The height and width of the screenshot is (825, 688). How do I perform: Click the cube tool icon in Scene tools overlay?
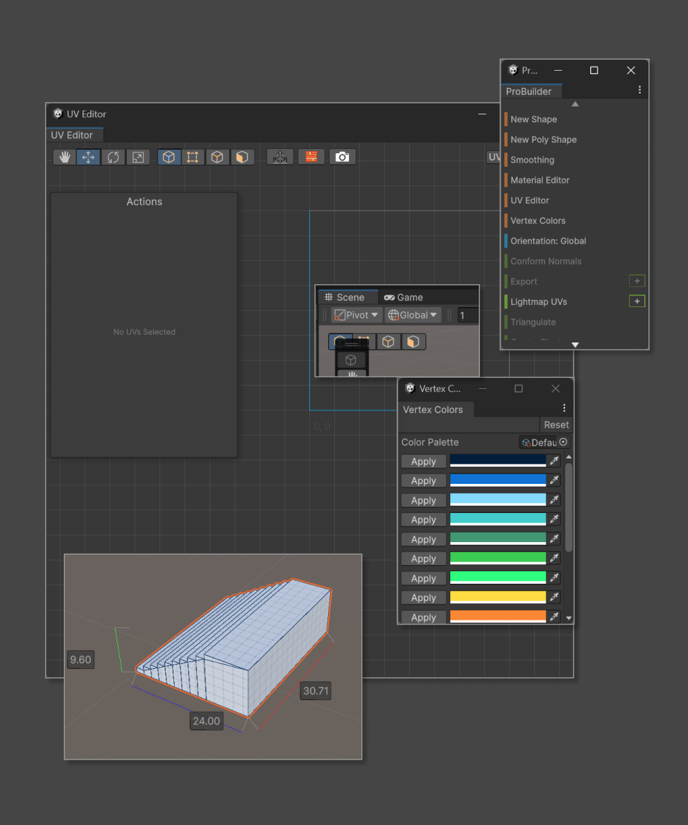tap(351, 360)
